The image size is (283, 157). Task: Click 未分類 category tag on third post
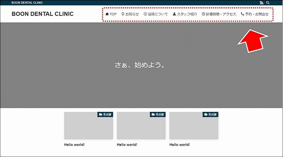(210, 115)
